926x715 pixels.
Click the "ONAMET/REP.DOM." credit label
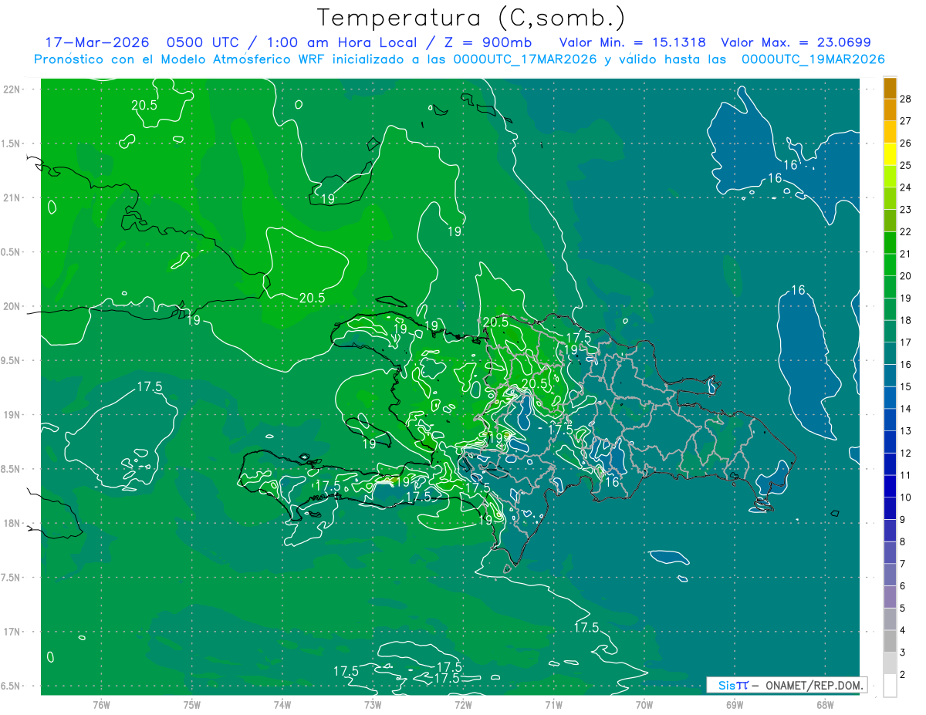[x=814, y=685]
